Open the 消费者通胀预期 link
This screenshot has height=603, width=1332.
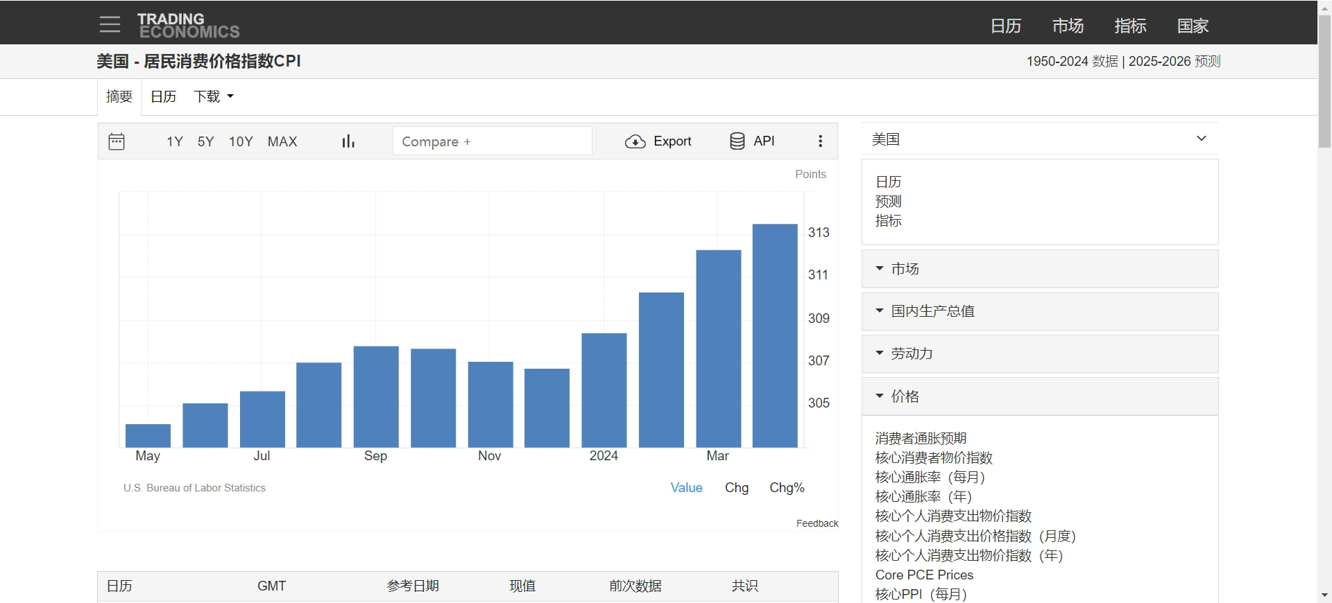tap(921, 438)
